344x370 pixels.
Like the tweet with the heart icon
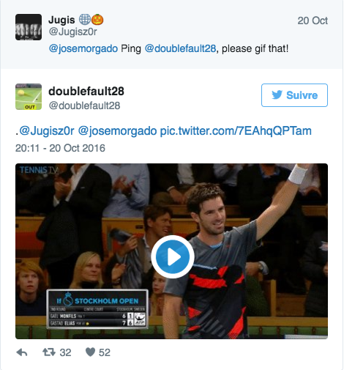pyautogui.click(x=90, y=352)
